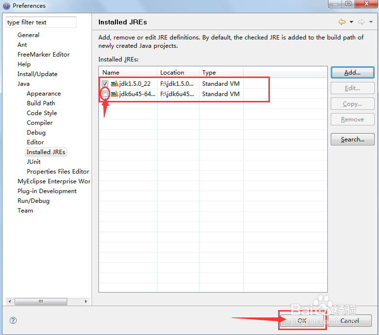Focus the type filter text field
The width and height of the screenshot is (379, 335).
41,22
